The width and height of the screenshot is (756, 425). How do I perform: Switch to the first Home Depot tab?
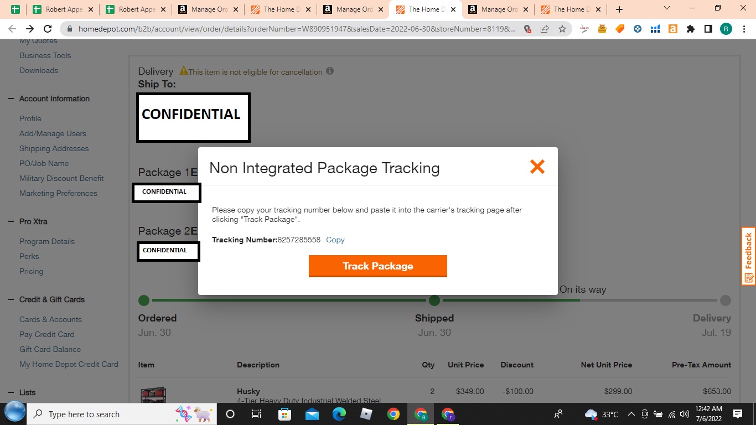tap(280, 9)
